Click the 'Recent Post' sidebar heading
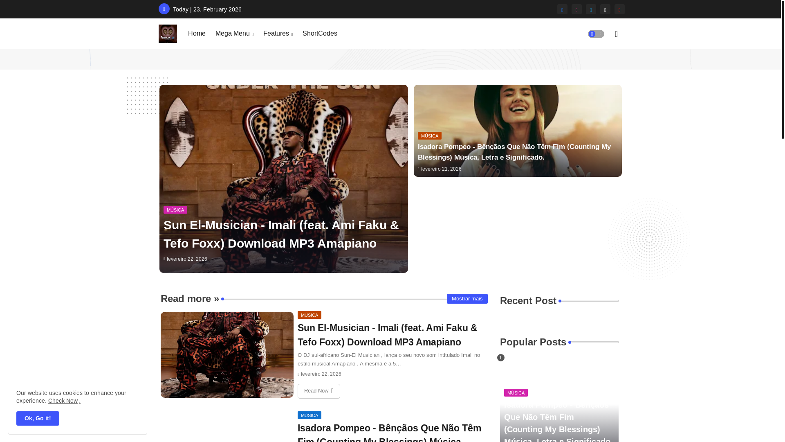 (528, 301)
